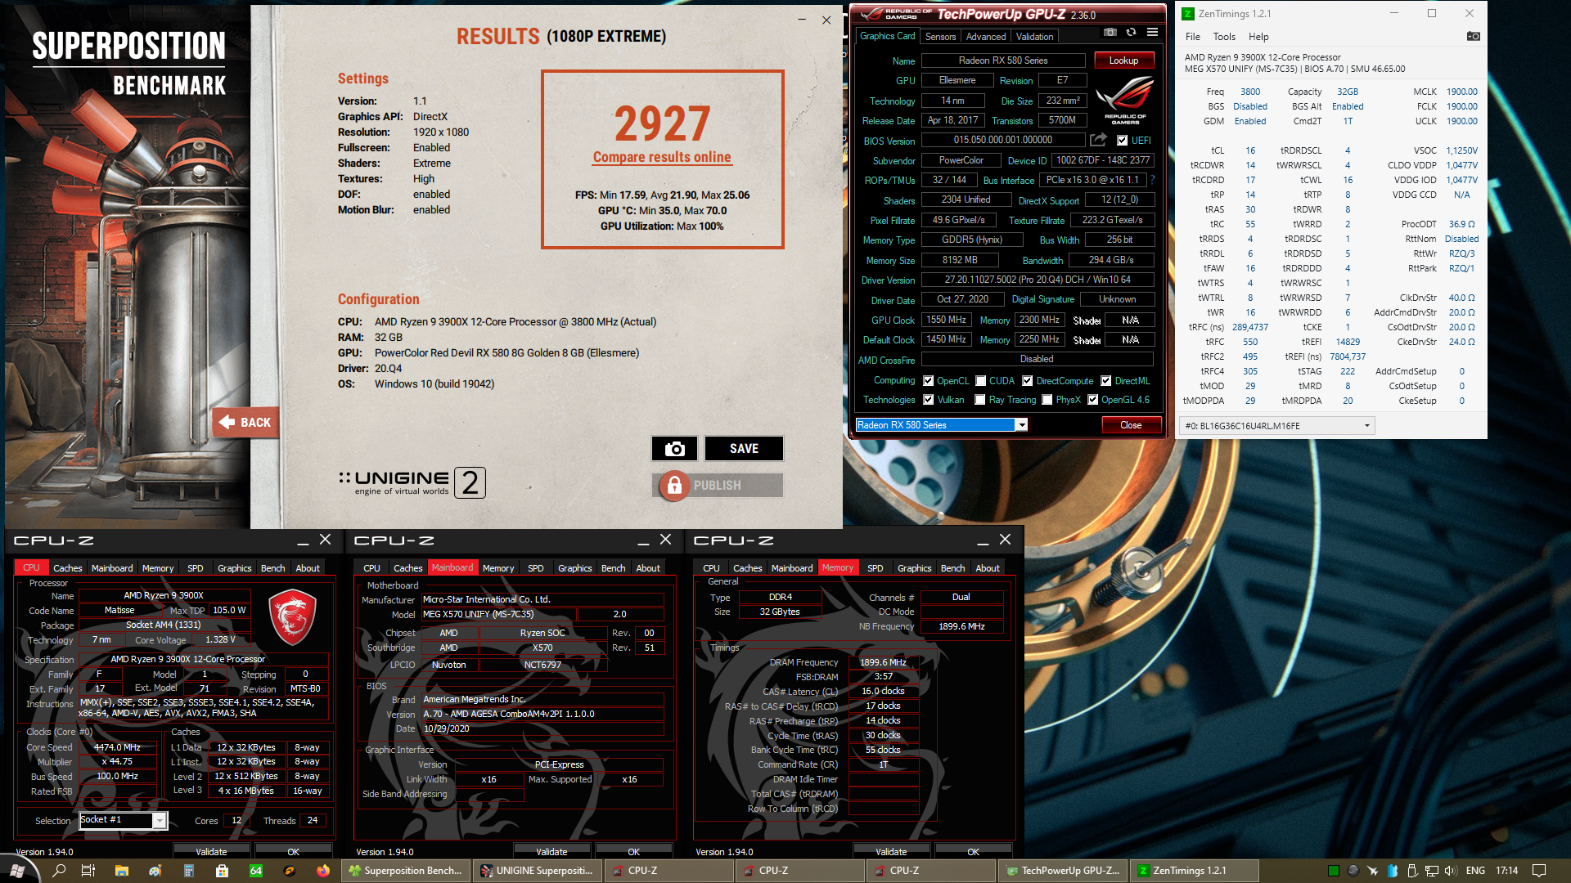
Task: Expand the Radeon RX 580 Series GPU dropdown
Action: pyautogui.click(x=1021, y=425)
